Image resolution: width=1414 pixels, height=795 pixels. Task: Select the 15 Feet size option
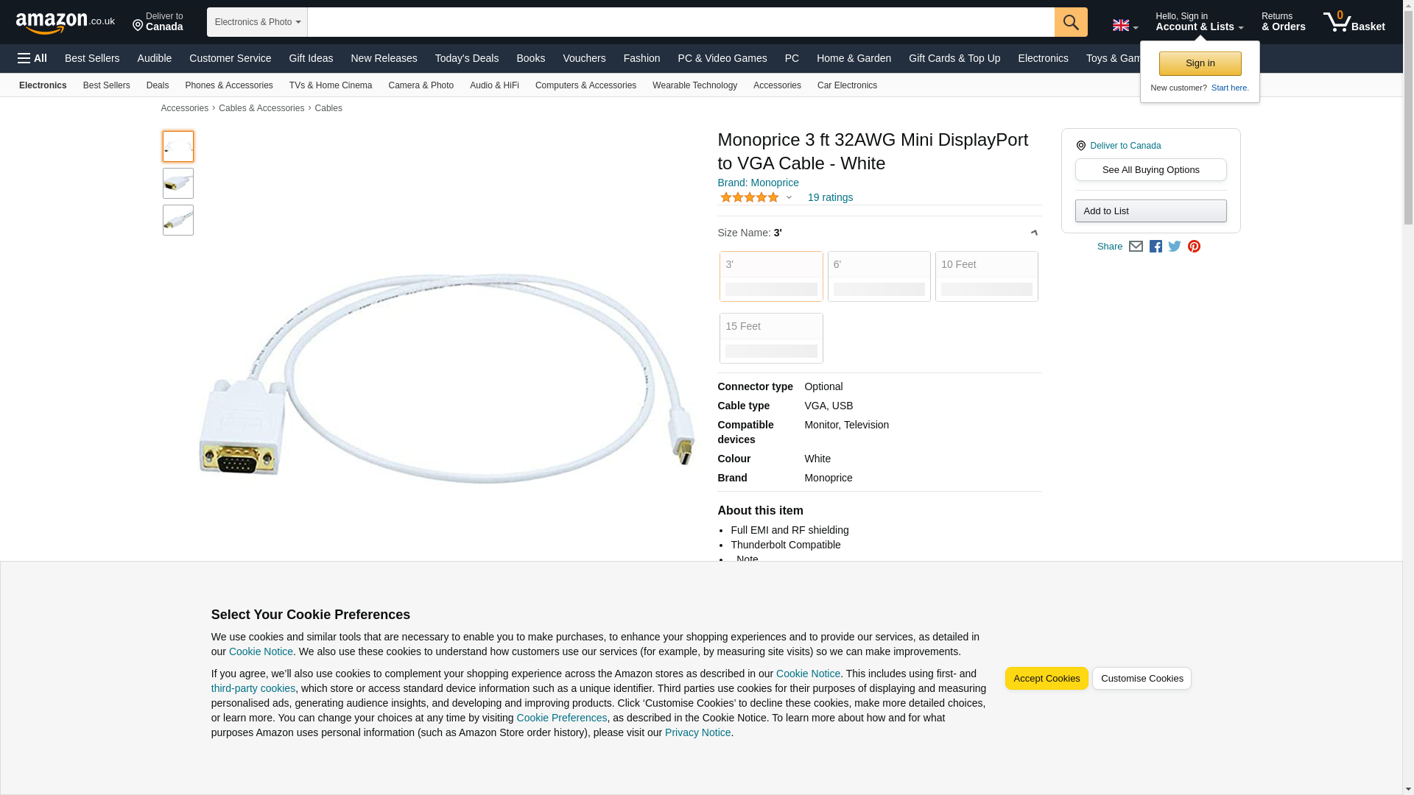[770, 338]
